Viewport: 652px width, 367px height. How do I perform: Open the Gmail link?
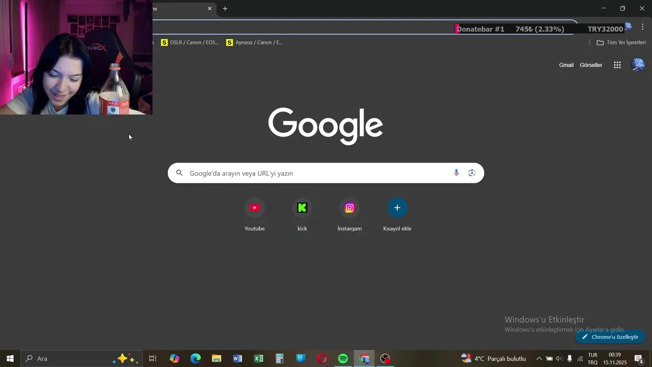point(566,65)
